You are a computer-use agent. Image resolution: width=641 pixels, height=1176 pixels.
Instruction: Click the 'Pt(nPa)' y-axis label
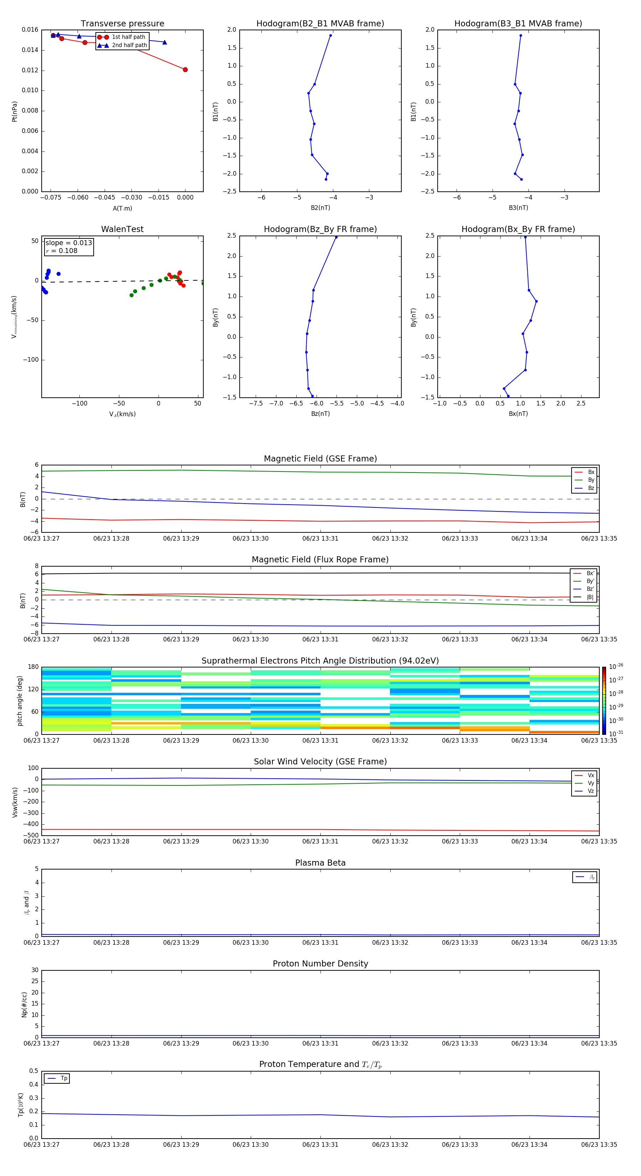tap(14, 112)
